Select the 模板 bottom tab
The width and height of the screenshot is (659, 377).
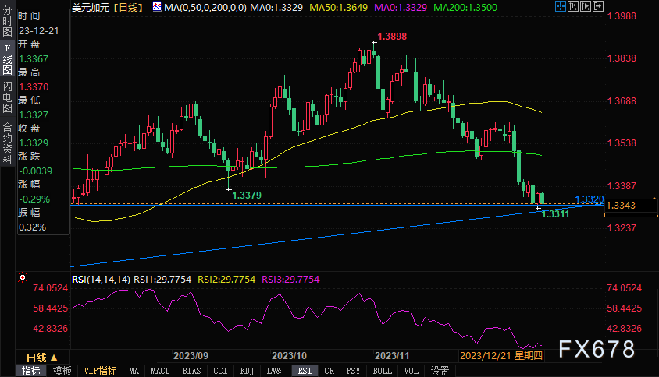pyautogui.click(x=62, y=371)
